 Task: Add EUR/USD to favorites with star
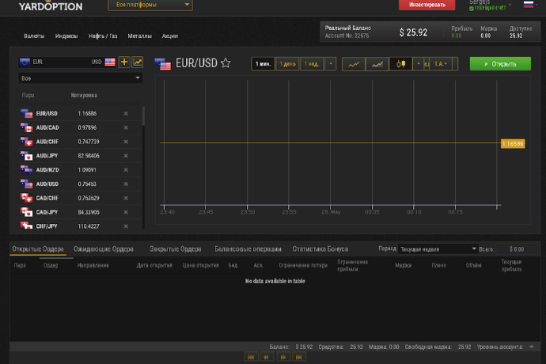[226, 63]
